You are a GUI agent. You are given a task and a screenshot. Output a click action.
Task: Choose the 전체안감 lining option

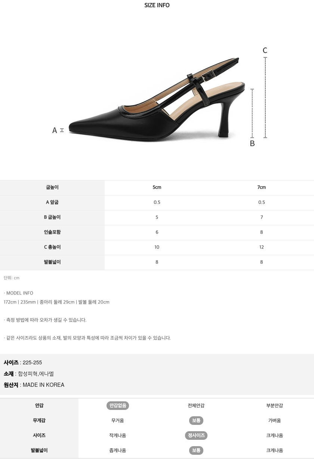point(196,405)
